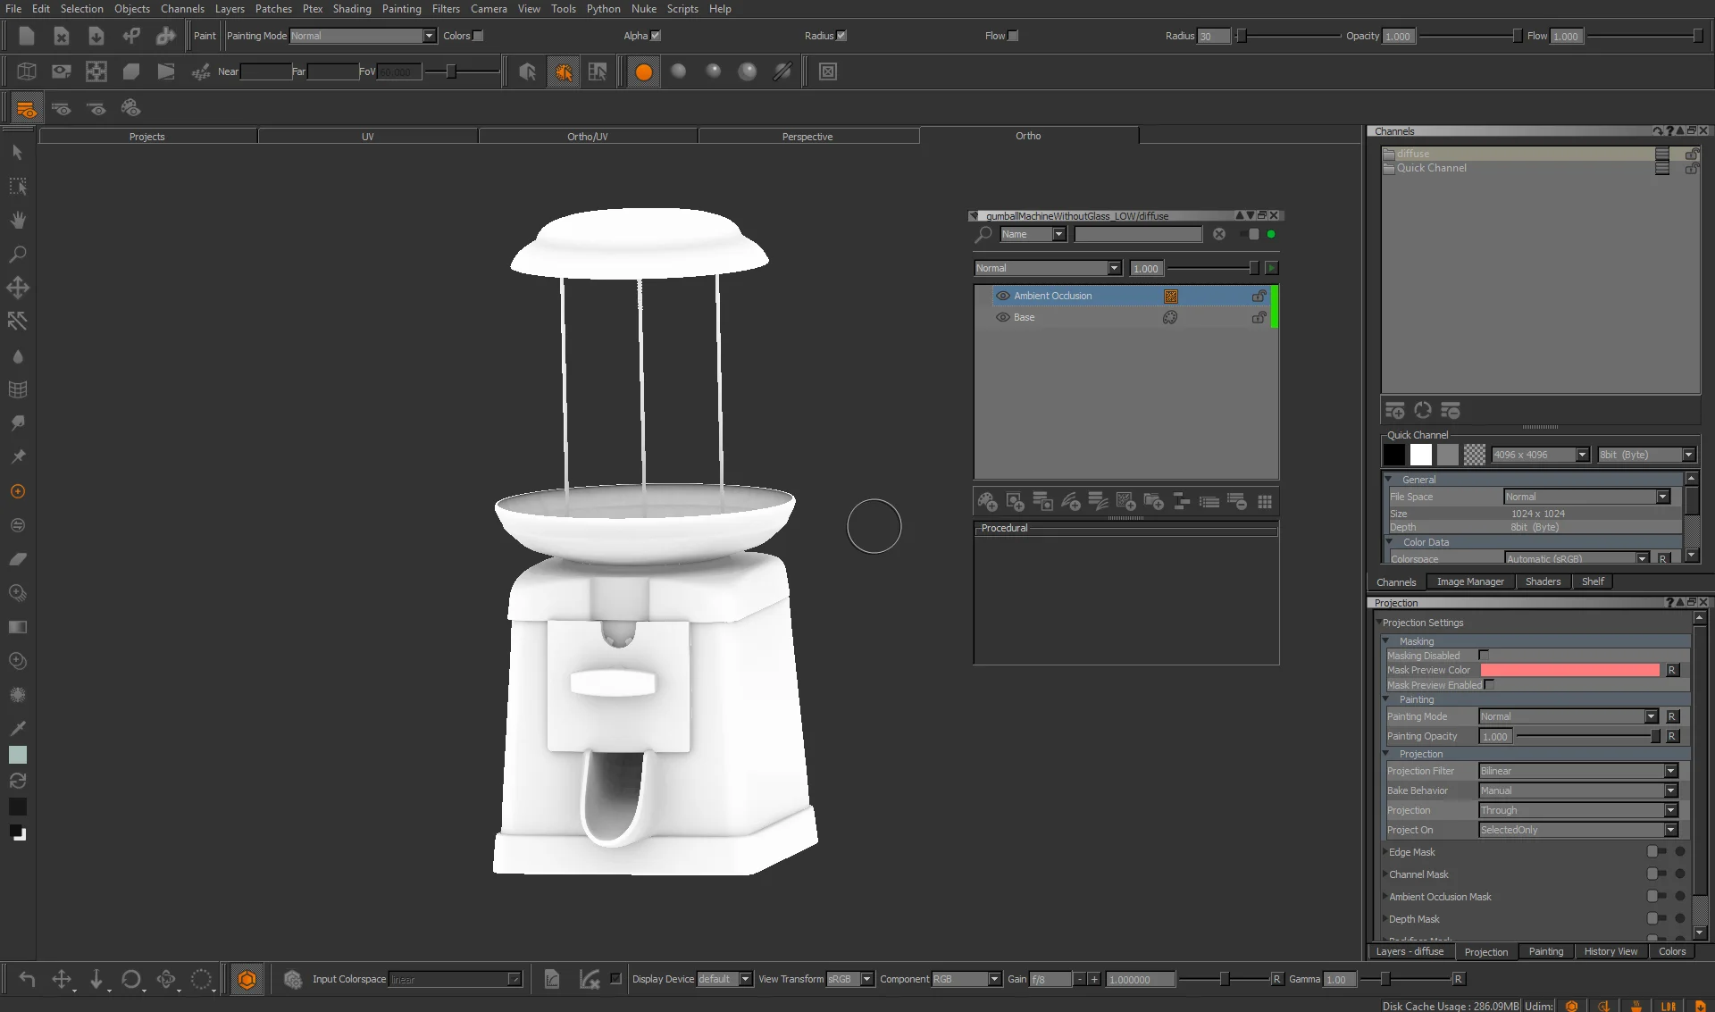Select the Pin tool

point(18,456)
